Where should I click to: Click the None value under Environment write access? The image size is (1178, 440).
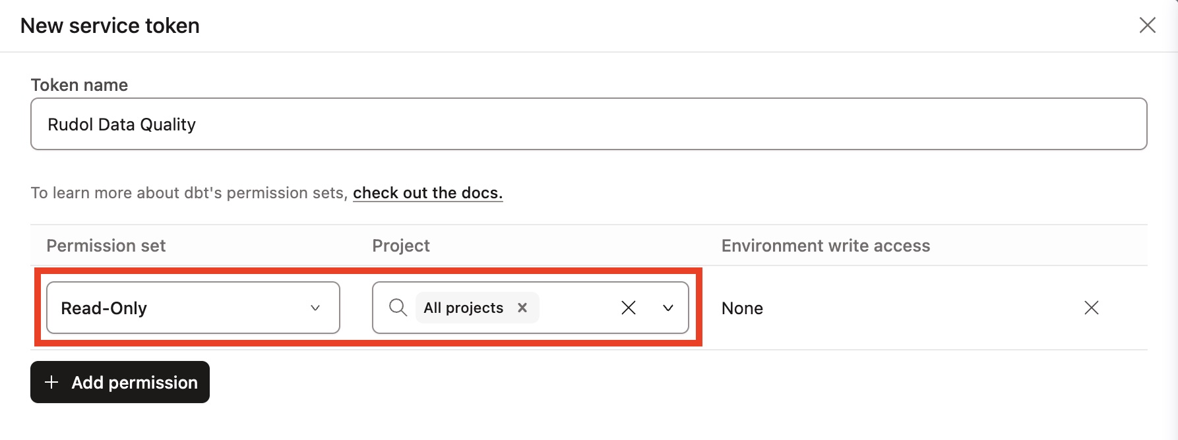tap(742, 308)
